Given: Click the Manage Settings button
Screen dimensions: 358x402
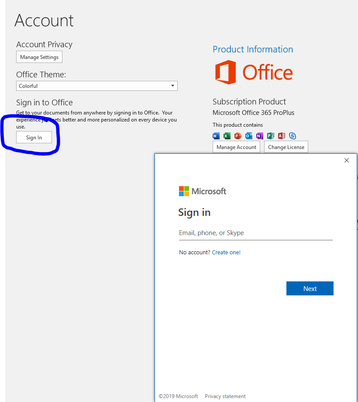Looking at the screenshot, I should click(39, 57).
